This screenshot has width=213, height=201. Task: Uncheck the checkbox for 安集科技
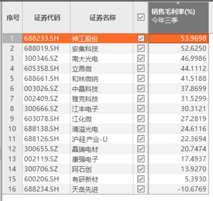click(x=141, y=49)
